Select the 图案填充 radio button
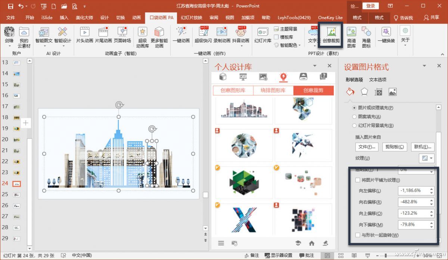 pyautogui.click(x=354, y=117)
